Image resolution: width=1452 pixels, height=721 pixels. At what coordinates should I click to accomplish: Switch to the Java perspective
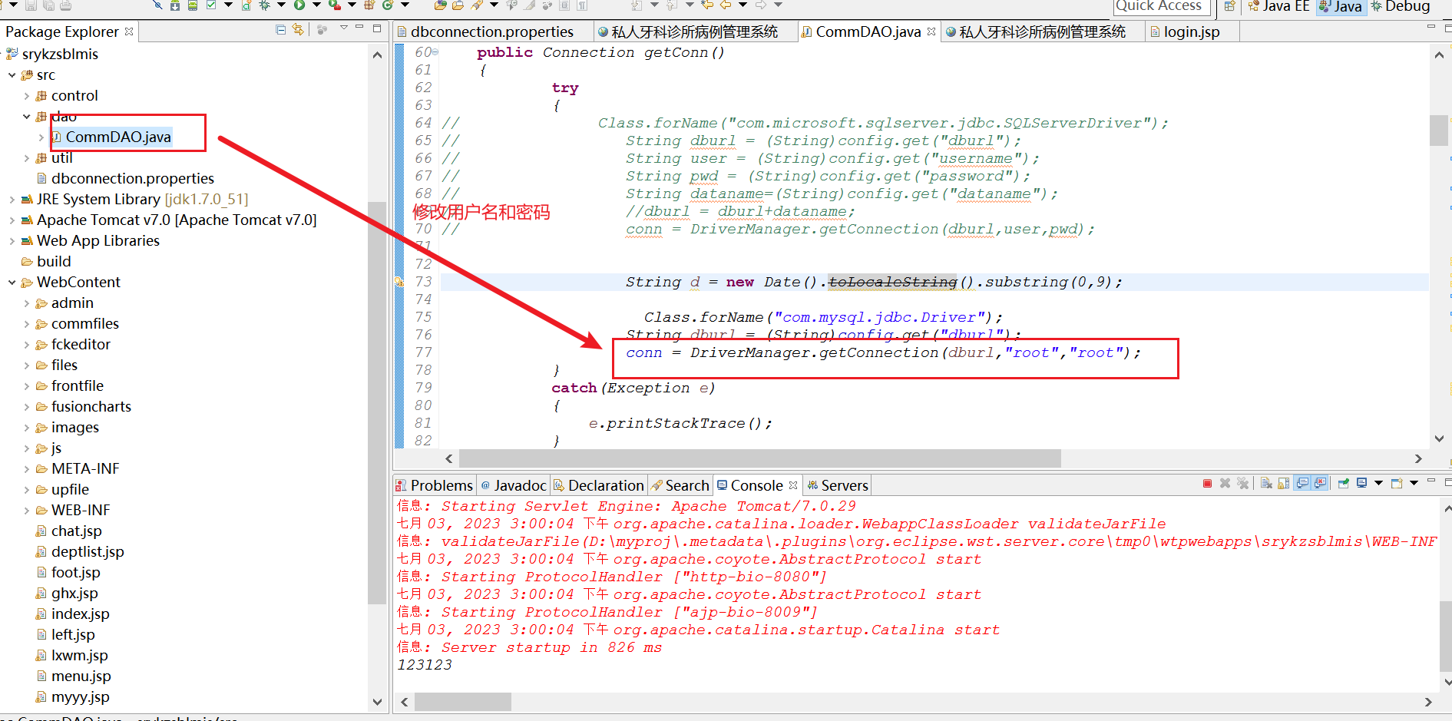tap(1341, 6)
